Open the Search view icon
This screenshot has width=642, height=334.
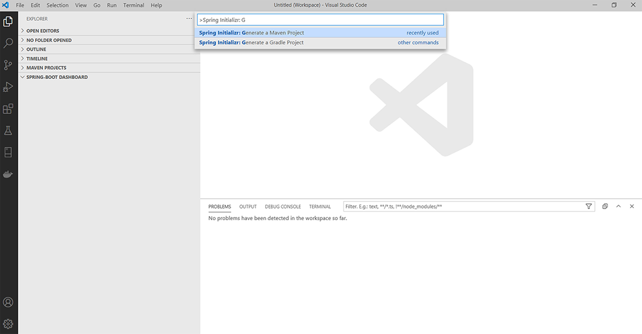pyautogui.click(x=8, y=43)
